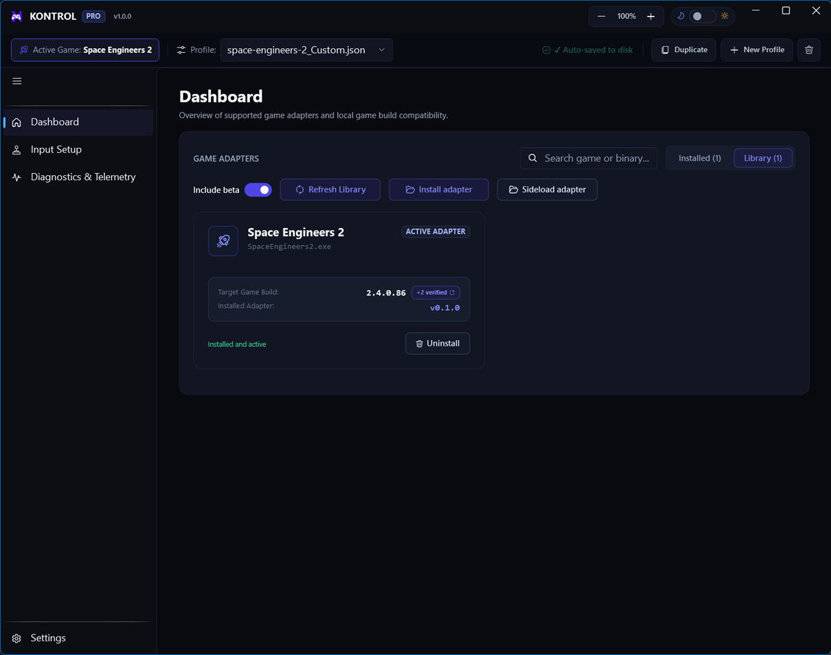The image size is (831, 655).
Task: Click the Sideload adapter button
Action: click(x=547, y=190)
